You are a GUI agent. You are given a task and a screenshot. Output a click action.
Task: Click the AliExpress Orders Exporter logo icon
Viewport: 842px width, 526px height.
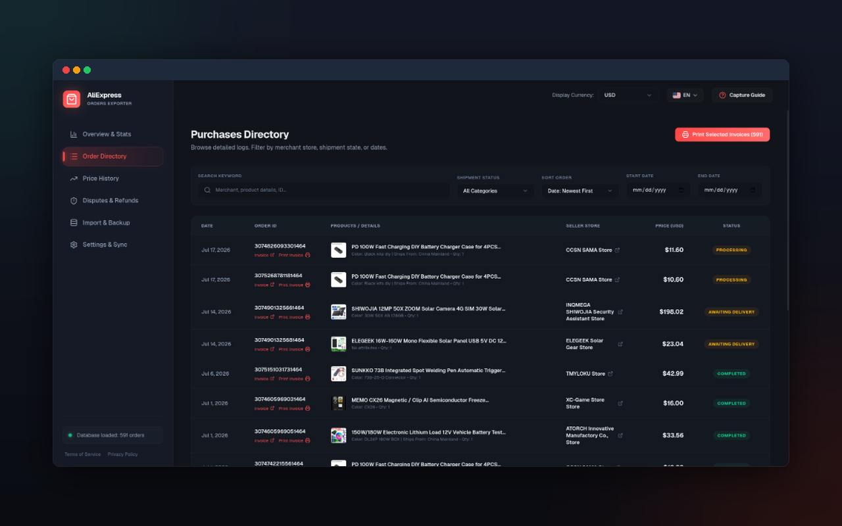point(72,99)
